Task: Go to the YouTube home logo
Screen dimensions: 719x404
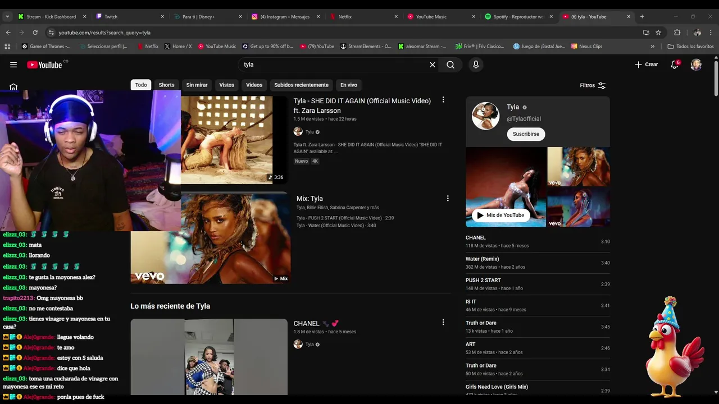Action: click(44, 65)
